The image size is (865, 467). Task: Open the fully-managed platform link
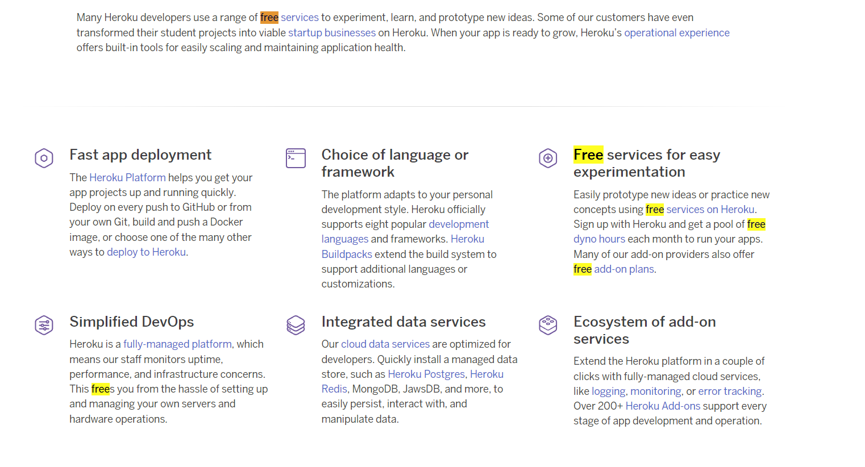click(x=177, y=344)
